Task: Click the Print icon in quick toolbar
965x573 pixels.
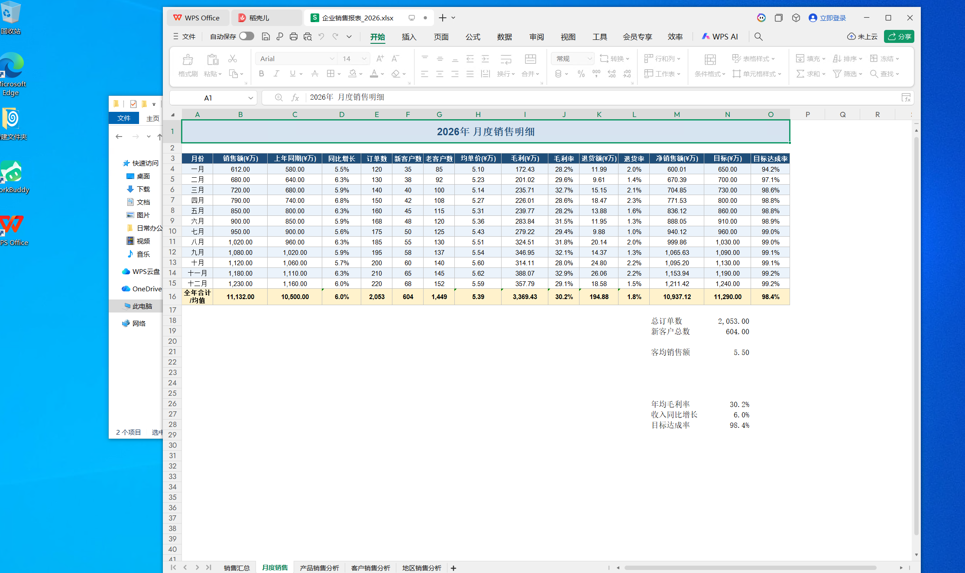Action: (294, 36)
